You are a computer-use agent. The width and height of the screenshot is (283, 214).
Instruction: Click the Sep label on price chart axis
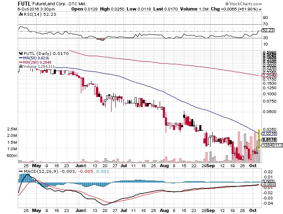coord(211,166)
